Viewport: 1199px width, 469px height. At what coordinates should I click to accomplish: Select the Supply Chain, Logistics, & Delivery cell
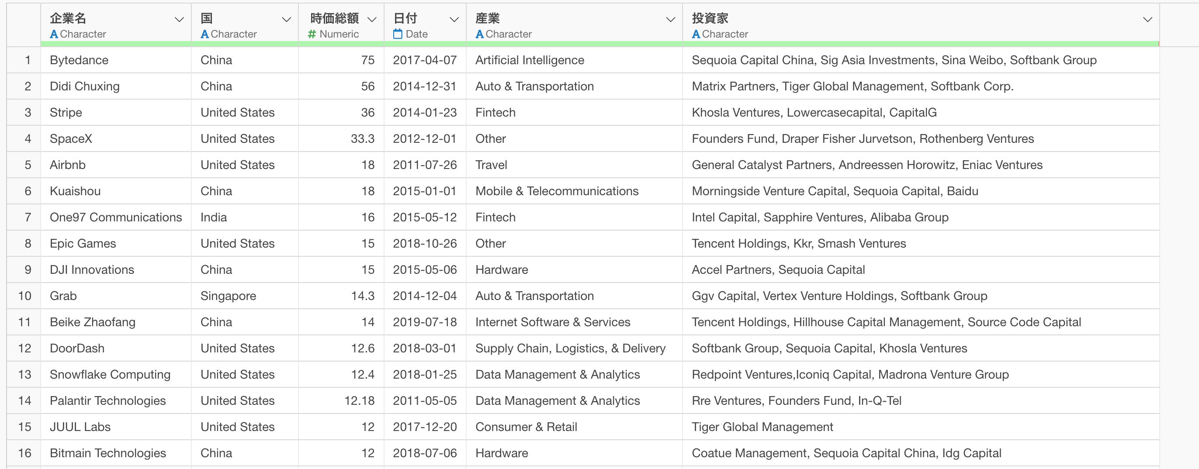coord(574,348)
